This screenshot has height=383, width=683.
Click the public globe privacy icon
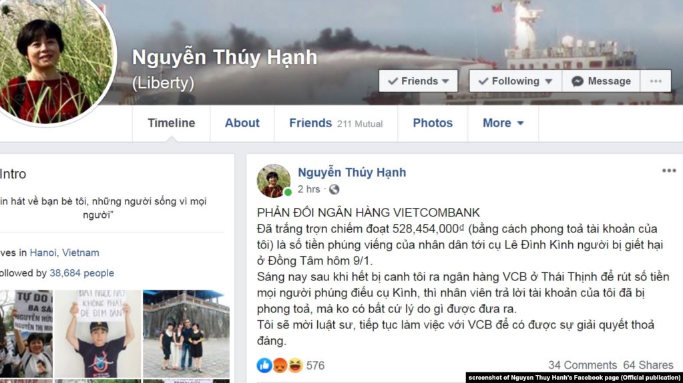[x=334, y=190]
